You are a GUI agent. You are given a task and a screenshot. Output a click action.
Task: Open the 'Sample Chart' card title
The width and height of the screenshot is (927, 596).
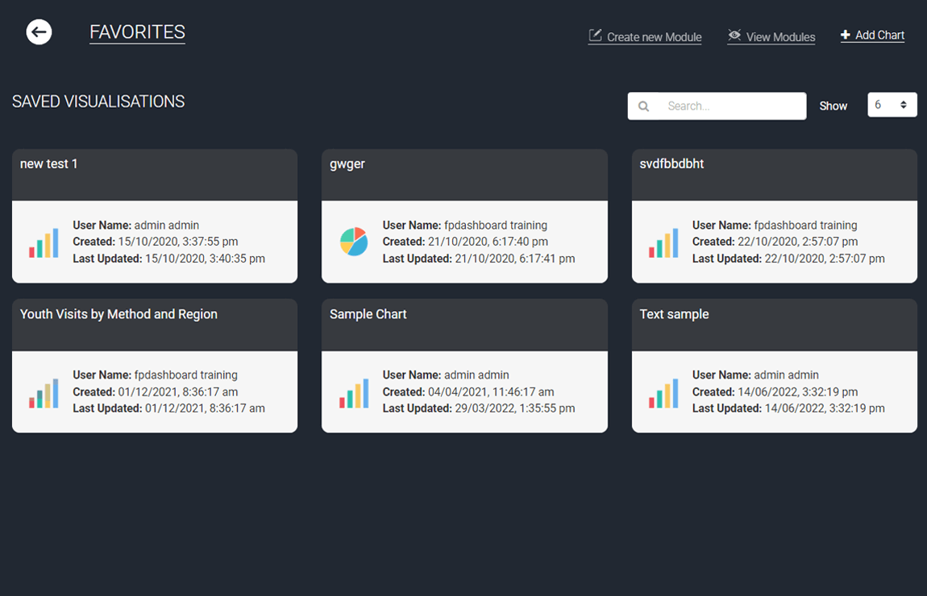[x=368, y=314]
